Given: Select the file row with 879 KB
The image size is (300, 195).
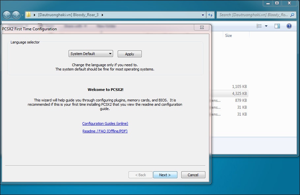Looking at the screenshot, I should [x=230, y=100].
